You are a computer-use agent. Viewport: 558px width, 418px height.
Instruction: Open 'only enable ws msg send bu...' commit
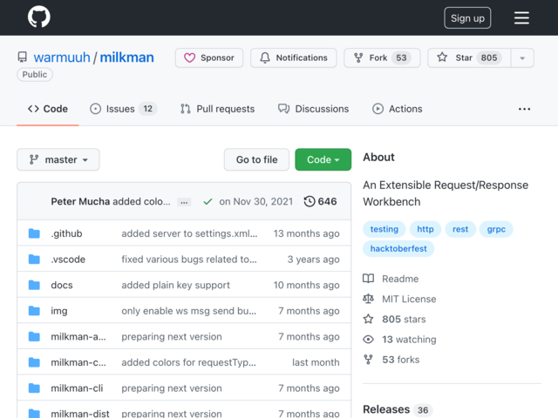[189, 311]
